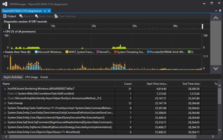223x140 pixels.
Task: Collapse the Events Over Time graph
Action: [4, 52]
